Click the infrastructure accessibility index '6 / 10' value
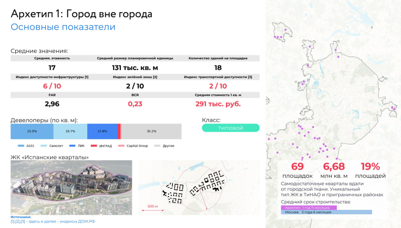The height and width of the screenshot is (228, 401). point(52,86)
